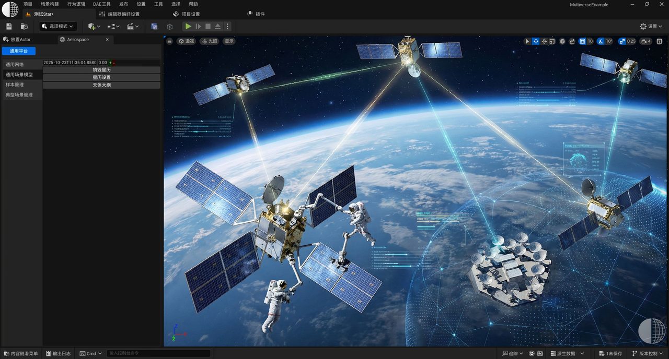Open the 帮助 menu
This screenshot has width=669, height=359.
[x=193, y=4]
